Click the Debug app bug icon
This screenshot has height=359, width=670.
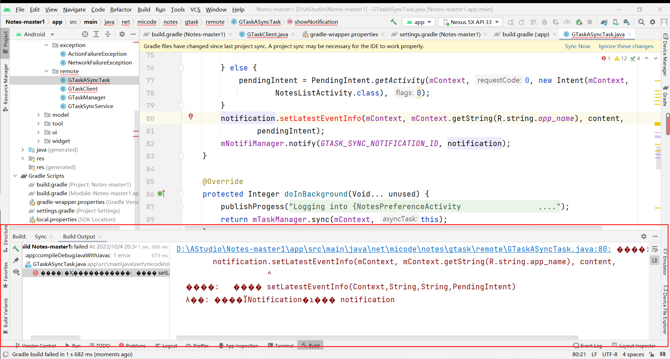coord(544,22)
